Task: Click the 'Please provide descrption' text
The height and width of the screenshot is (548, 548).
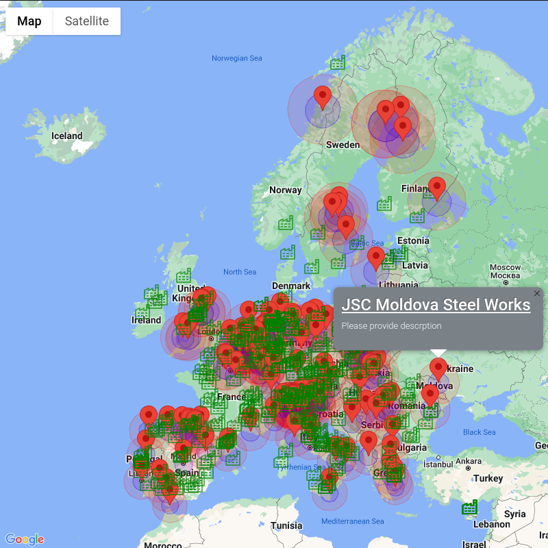Action: click(x=391, y=326)
